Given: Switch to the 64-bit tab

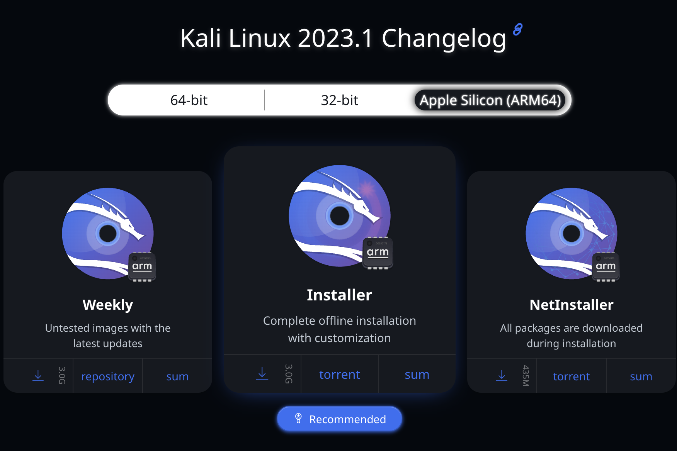Looking at the screenshot, I should point(189,100).
